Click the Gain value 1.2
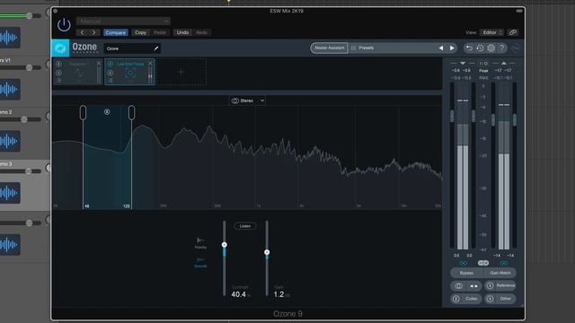Viewport: 575px width, 323px height. [x=279, y=294]
